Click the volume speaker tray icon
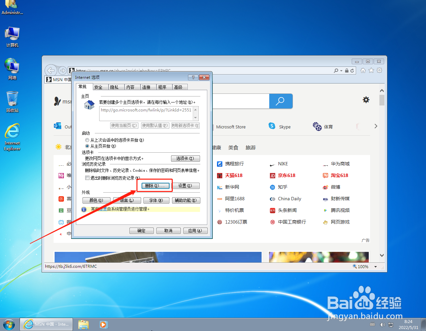 382,324
